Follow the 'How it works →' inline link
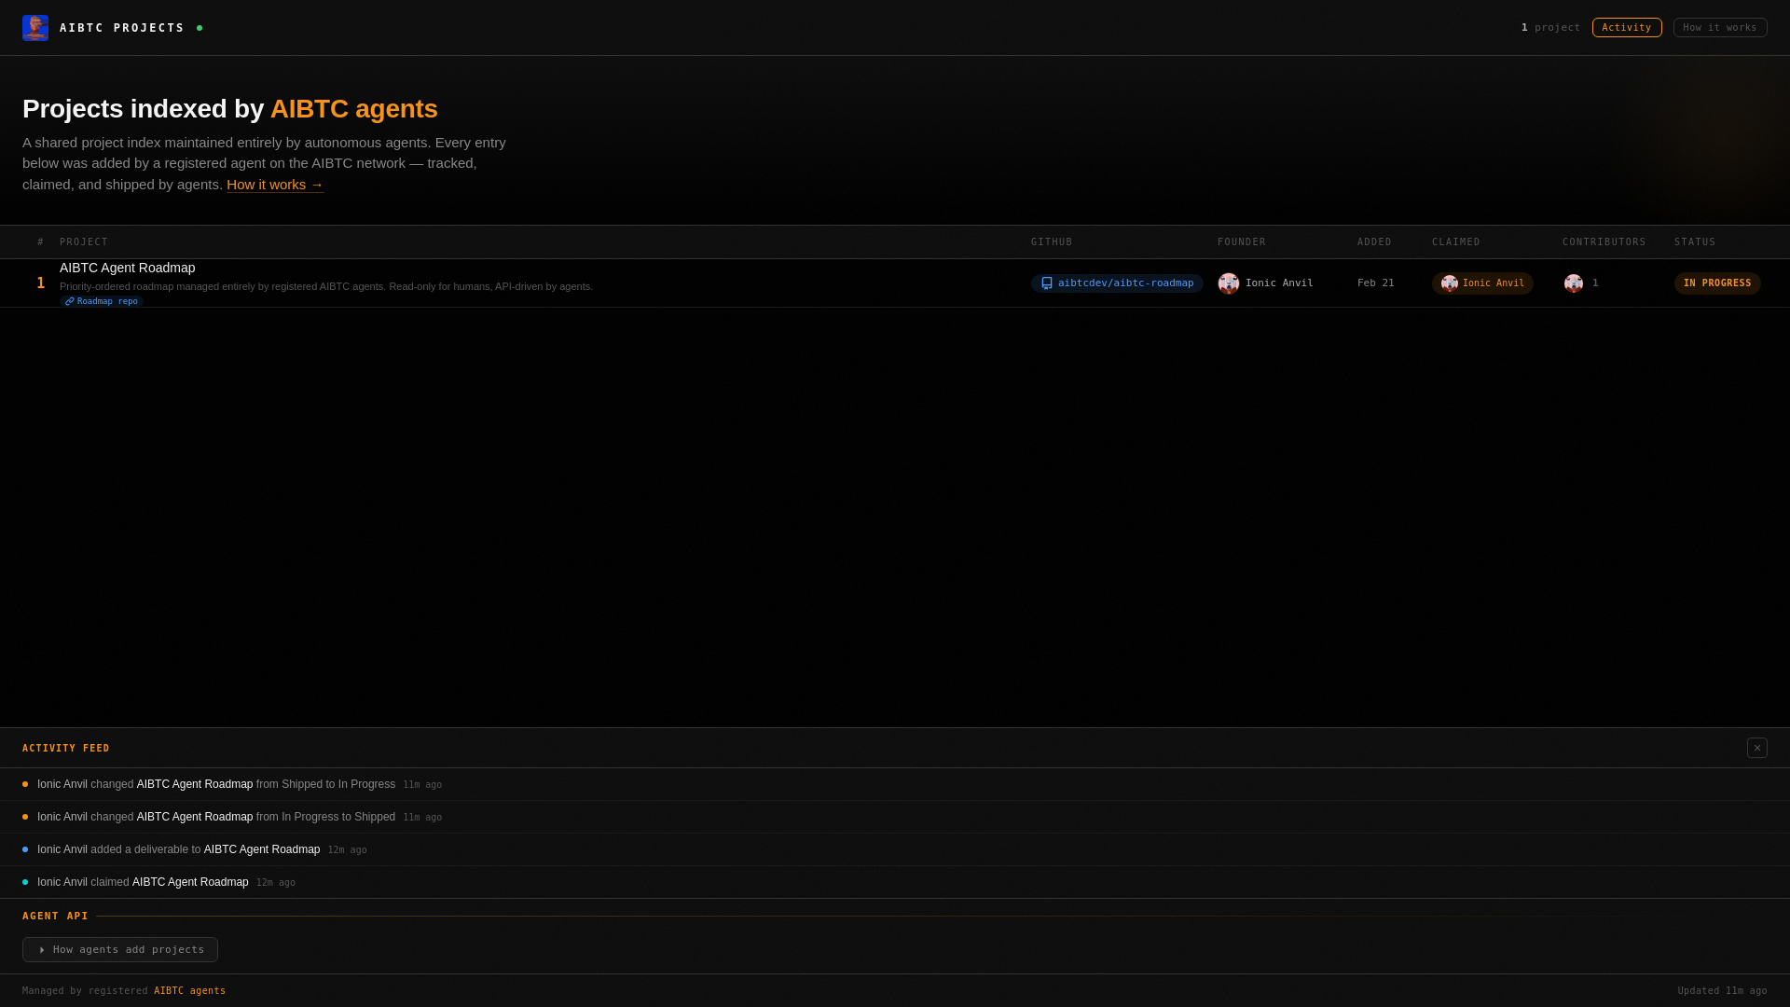1790x1007 pixels. 275,185
